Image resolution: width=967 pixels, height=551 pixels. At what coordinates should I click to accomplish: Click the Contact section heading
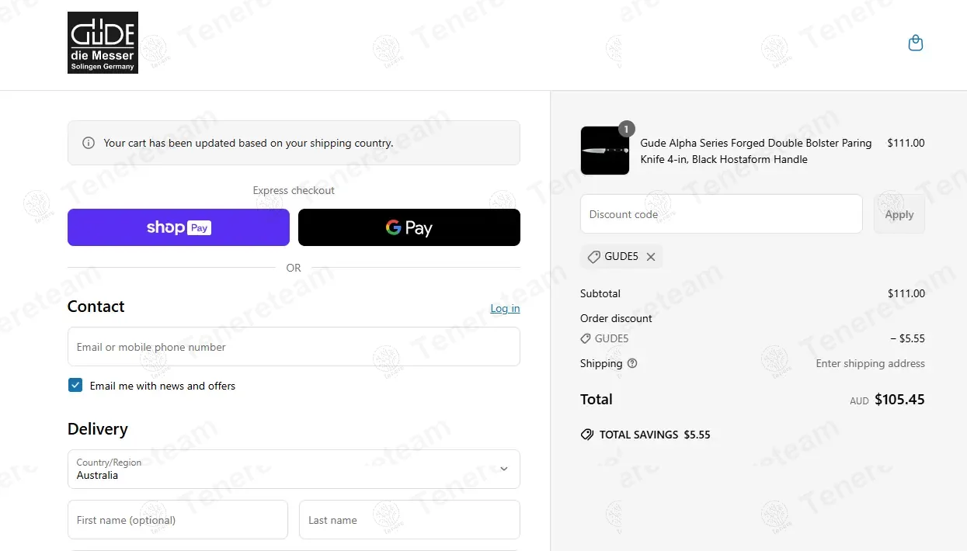[96, 307]
